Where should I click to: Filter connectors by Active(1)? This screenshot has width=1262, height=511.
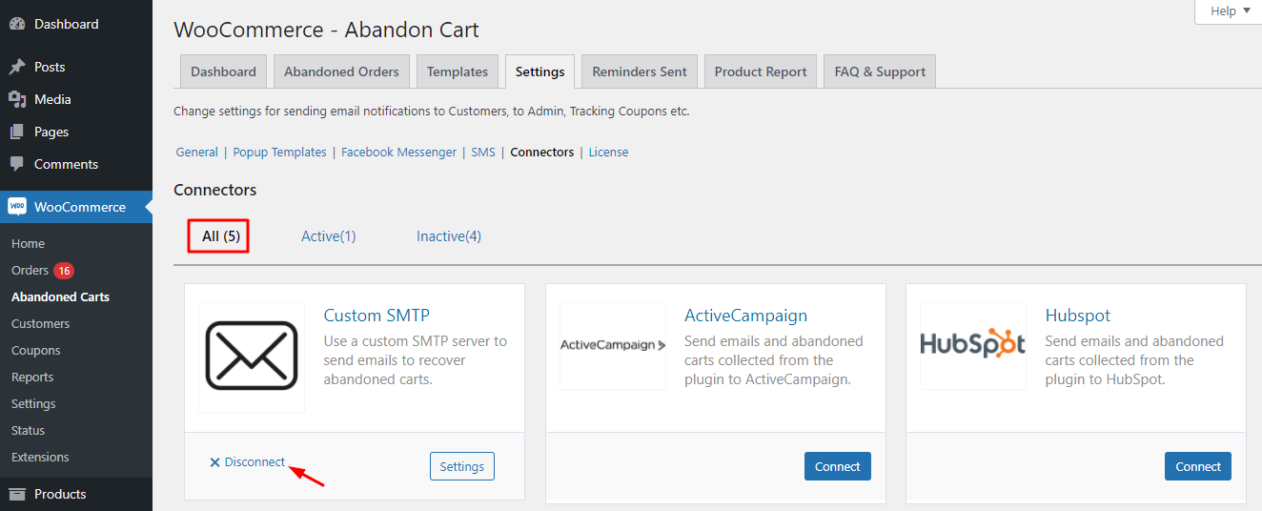pyautogui.click(x=328, y=236)
